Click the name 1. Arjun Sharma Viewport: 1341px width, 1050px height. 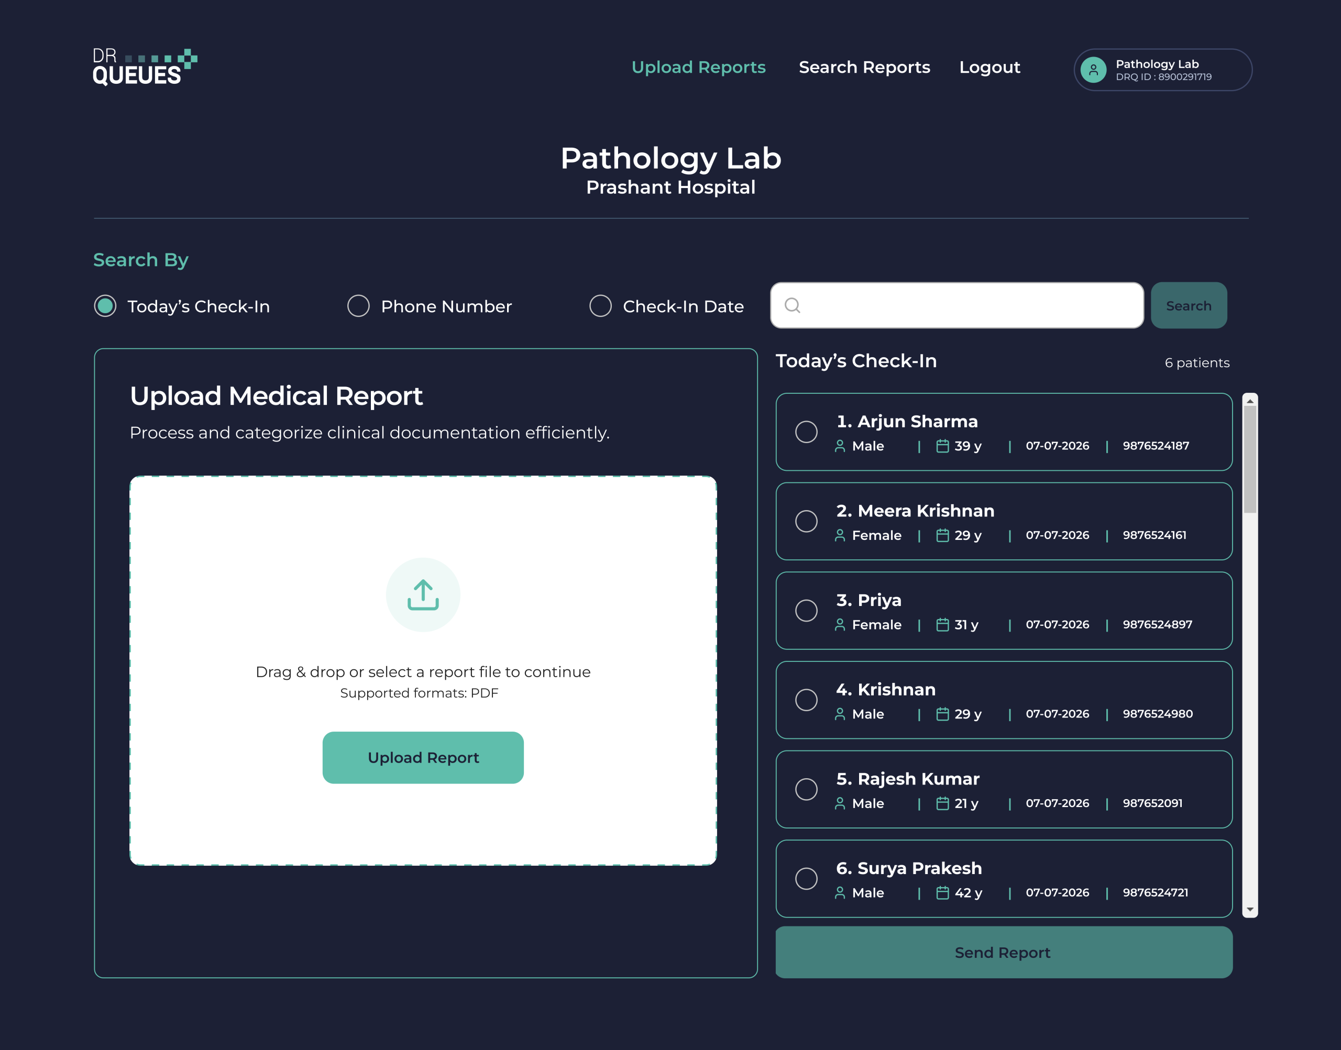tap(907, 421)
